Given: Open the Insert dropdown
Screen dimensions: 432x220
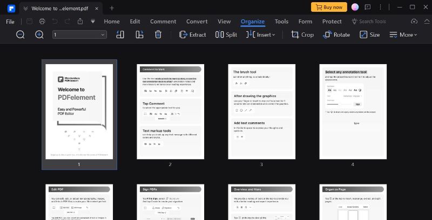Looking at the screenshot, I should [x=261, y=35].
